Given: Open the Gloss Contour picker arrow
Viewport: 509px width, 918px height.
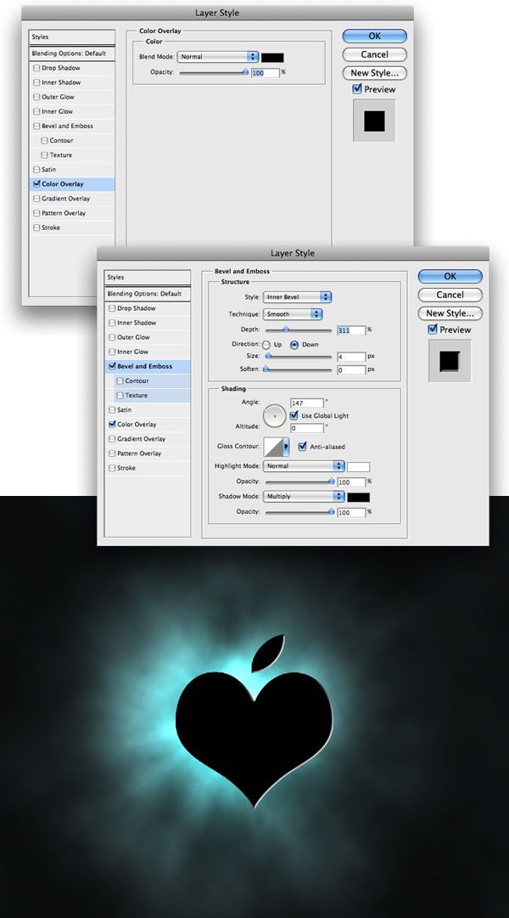Looking at the screenshot, I should [286, 447].
